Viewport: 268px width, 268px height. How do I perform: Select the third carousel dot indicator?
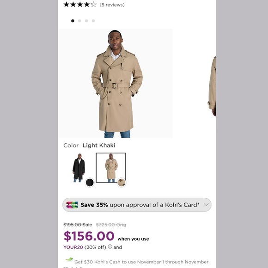pos(86,21)
